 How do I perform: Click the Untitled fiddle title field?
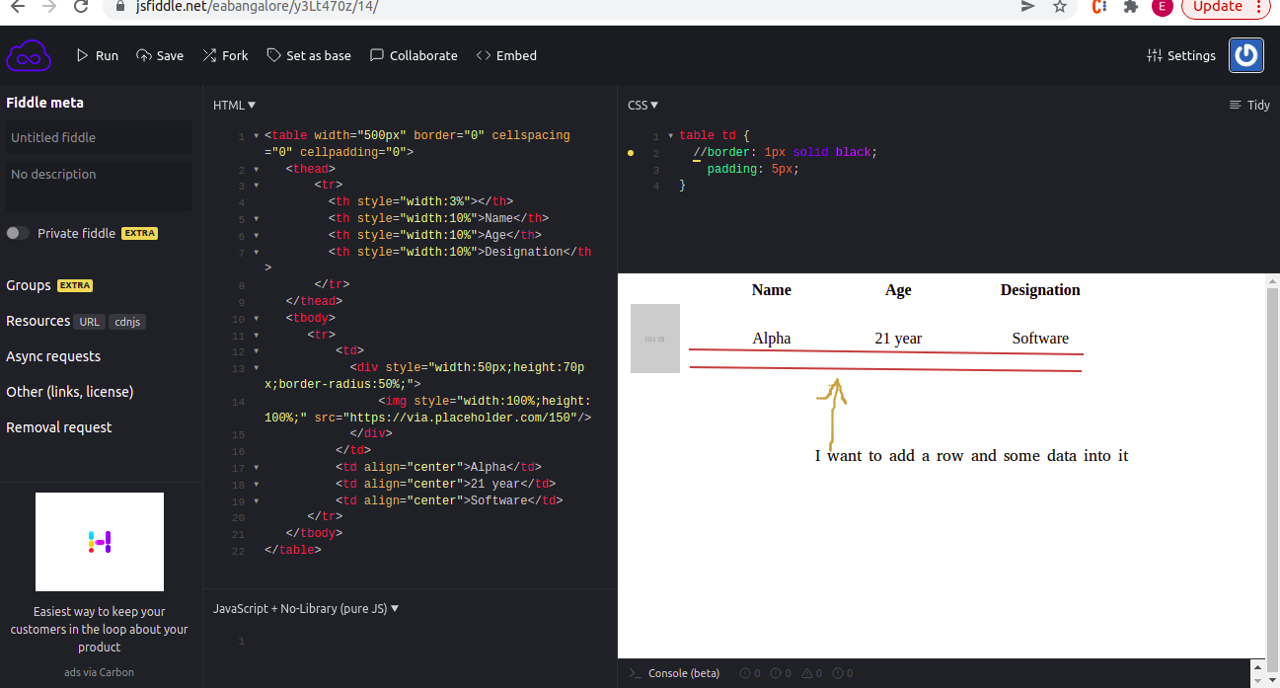coord(99,137)
